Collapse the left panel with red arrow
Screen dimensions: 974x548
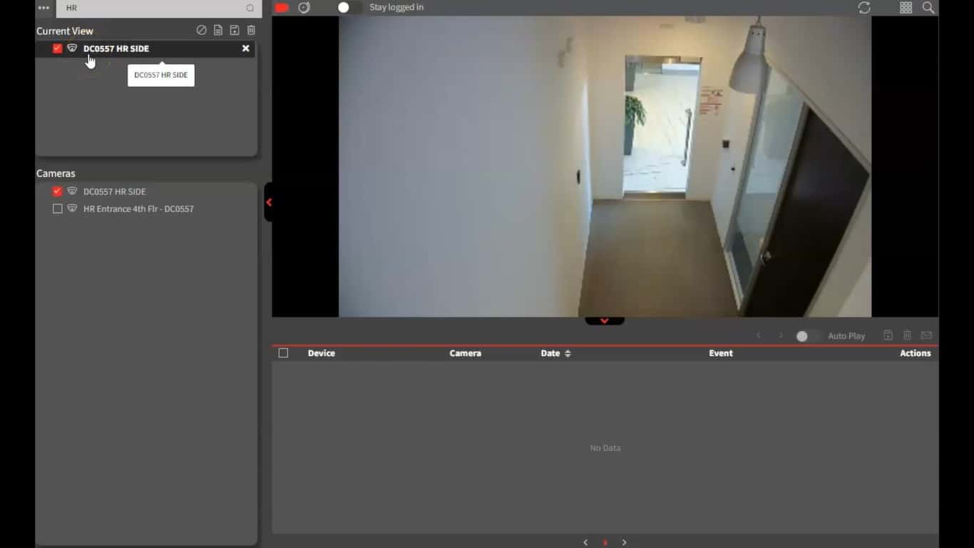point(269,203)
